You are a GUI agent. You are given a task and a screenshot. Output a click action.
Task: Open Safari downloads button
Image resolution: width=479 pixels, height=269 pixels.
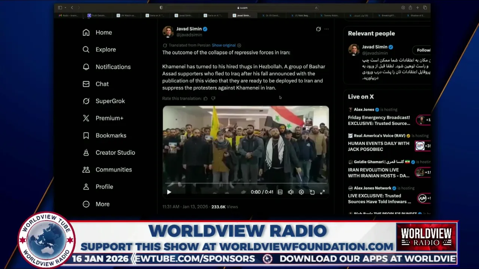(x=403, y=7)
